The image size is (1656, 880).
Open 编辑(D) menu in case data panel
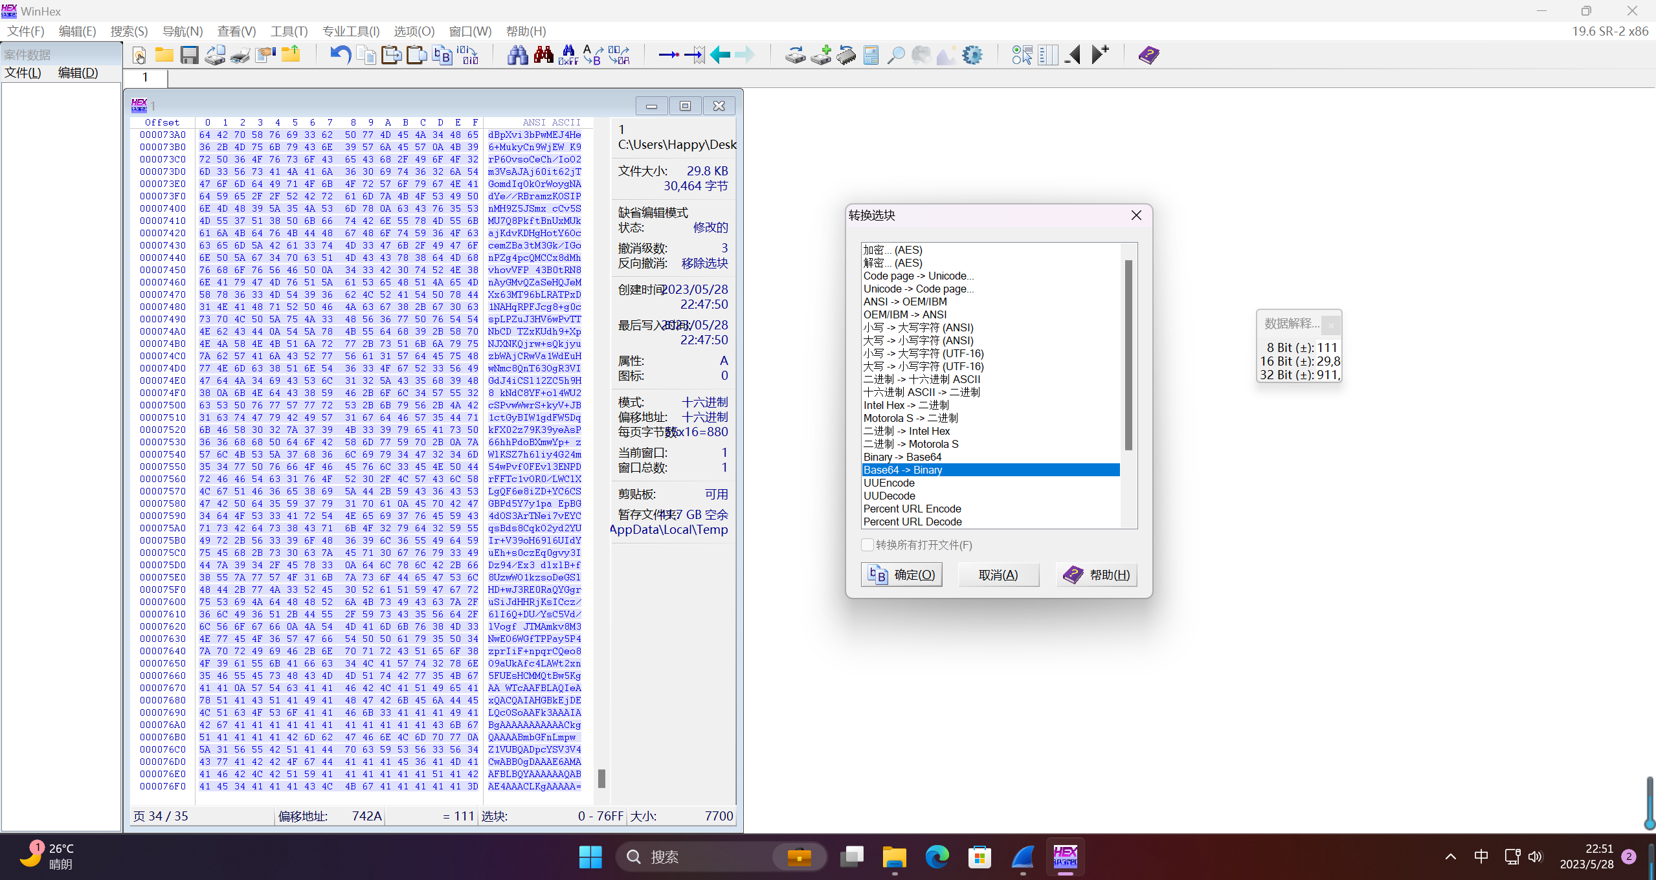coord(78,72)
